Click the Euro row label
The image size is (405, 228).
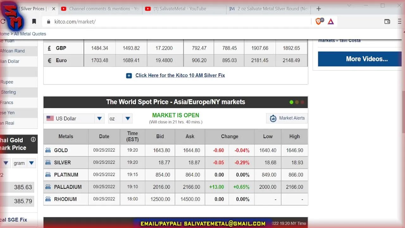[61, 60]
